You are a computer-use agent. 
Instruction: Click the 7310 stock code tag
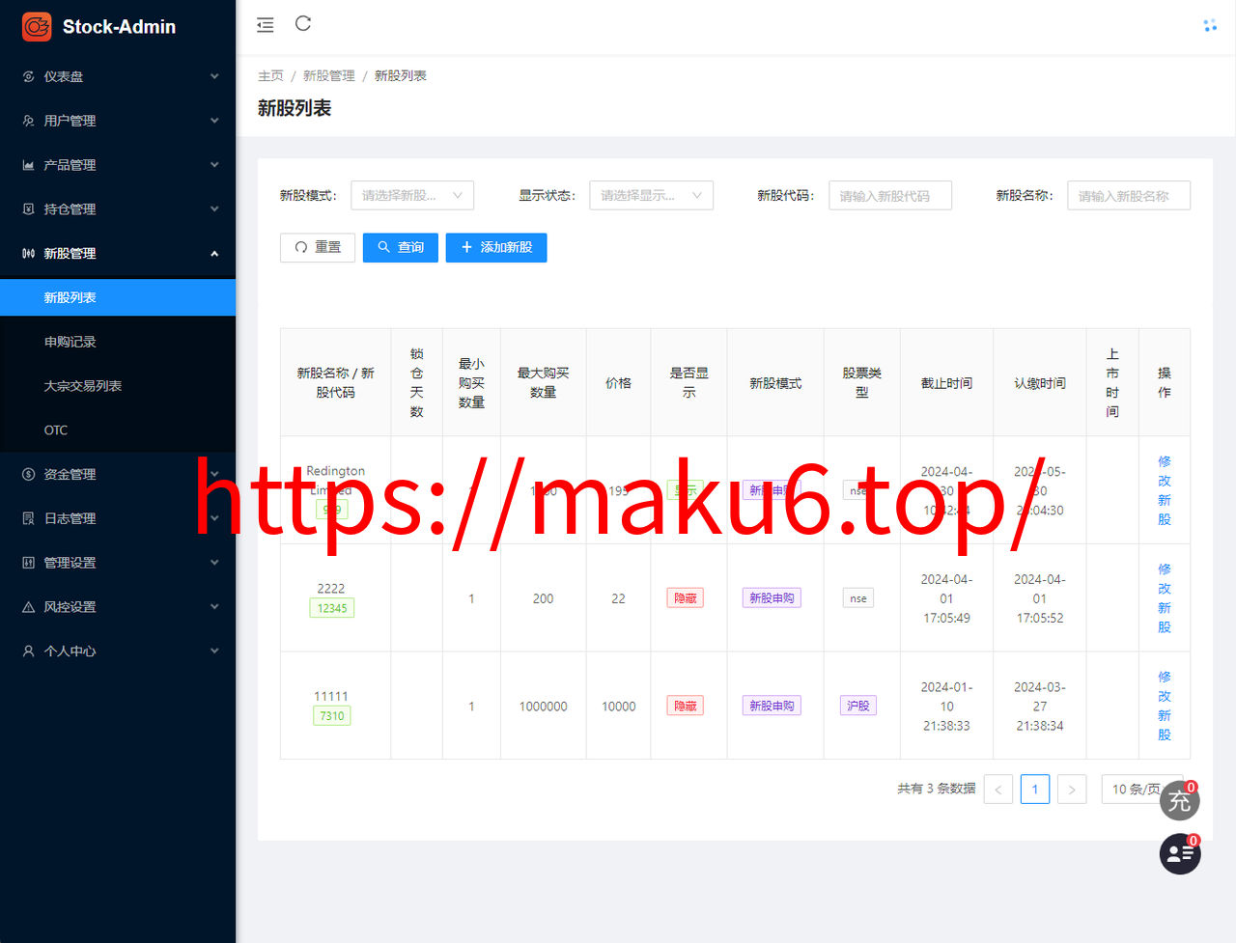tap(332, 716)
